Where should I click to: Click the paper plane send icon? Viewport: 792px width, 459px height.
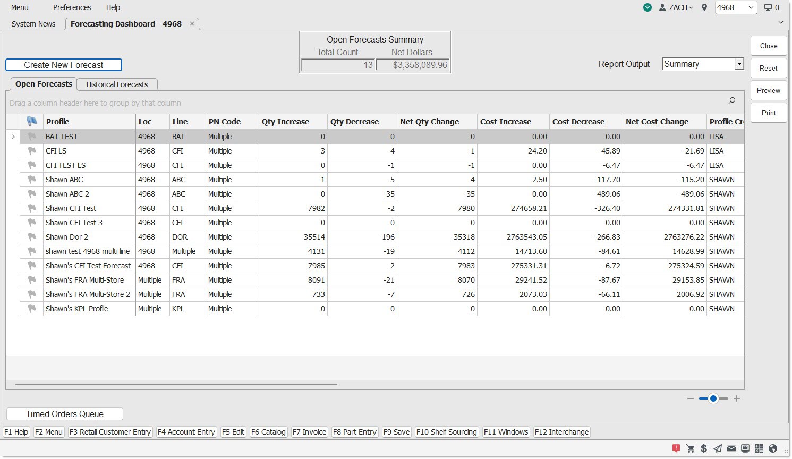[x=718, y=448]
